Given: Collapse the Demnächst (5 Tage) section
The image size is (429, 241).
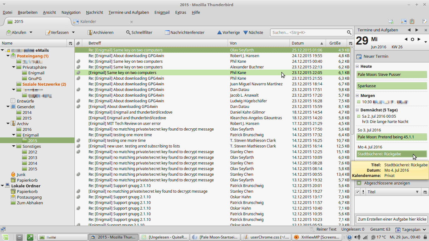Looking at the screenshot, I should 357,110.
